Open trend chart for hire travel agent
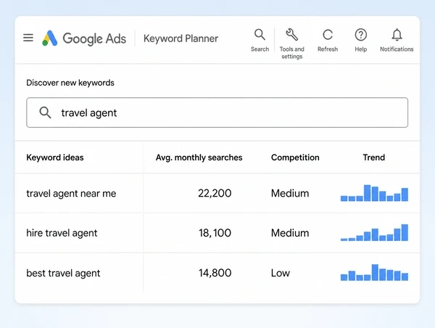Image resolution: width=435 pixels, height=328 pixels. 374,232
